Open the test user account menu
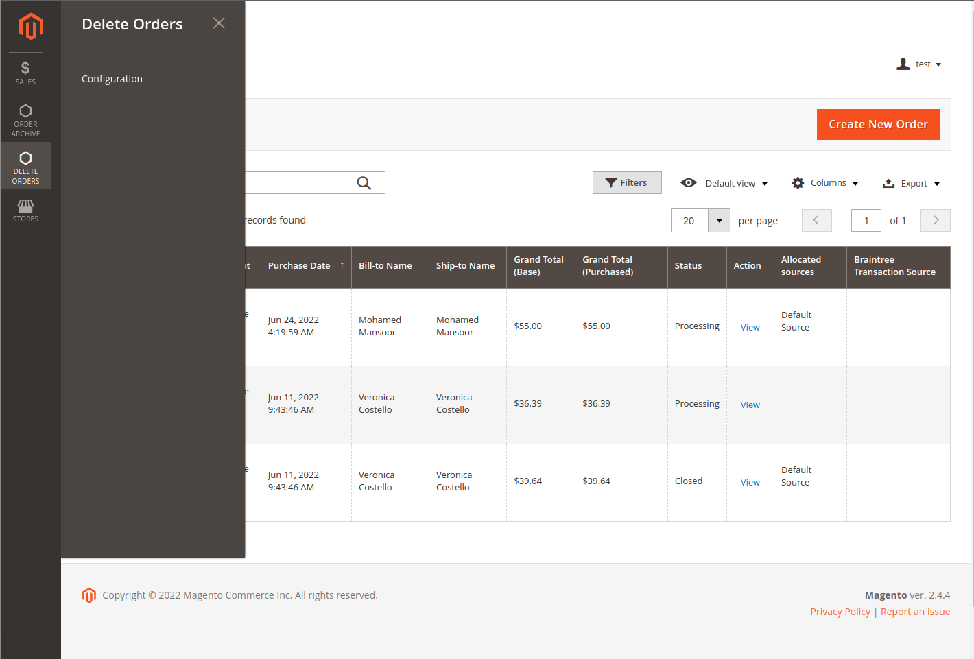The image size is (974, 659). click(919, 64)
